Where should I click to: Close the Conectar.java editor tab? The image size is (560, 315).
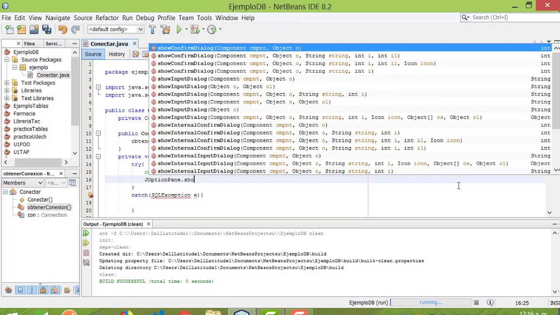coord(135,44)
